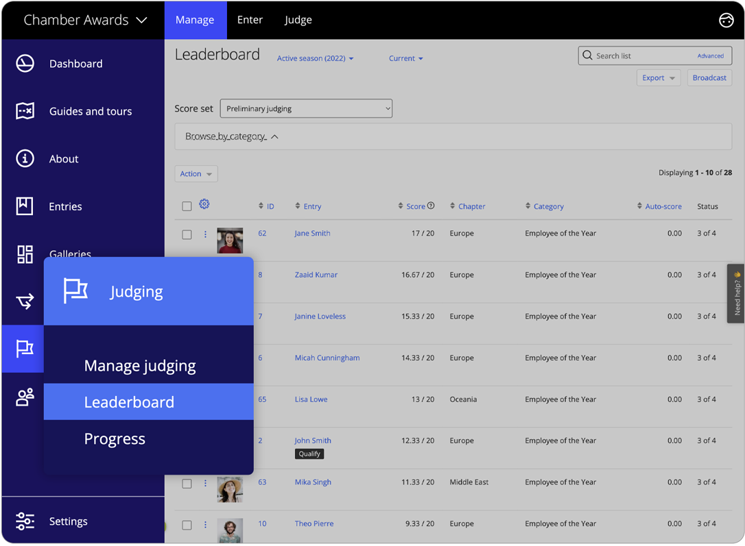
Task: Click the Qualify badge under John Smith
Action: [x=309, y=454]
